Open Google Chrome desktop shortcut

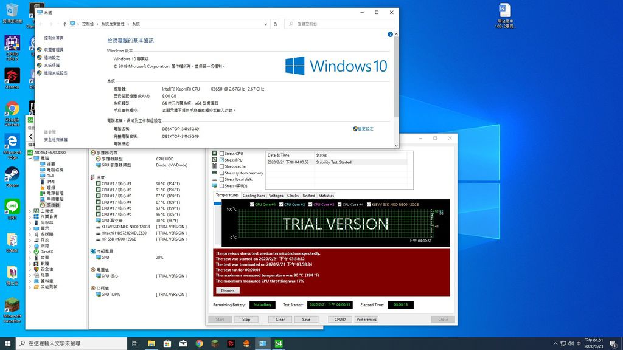click(12, 114)
